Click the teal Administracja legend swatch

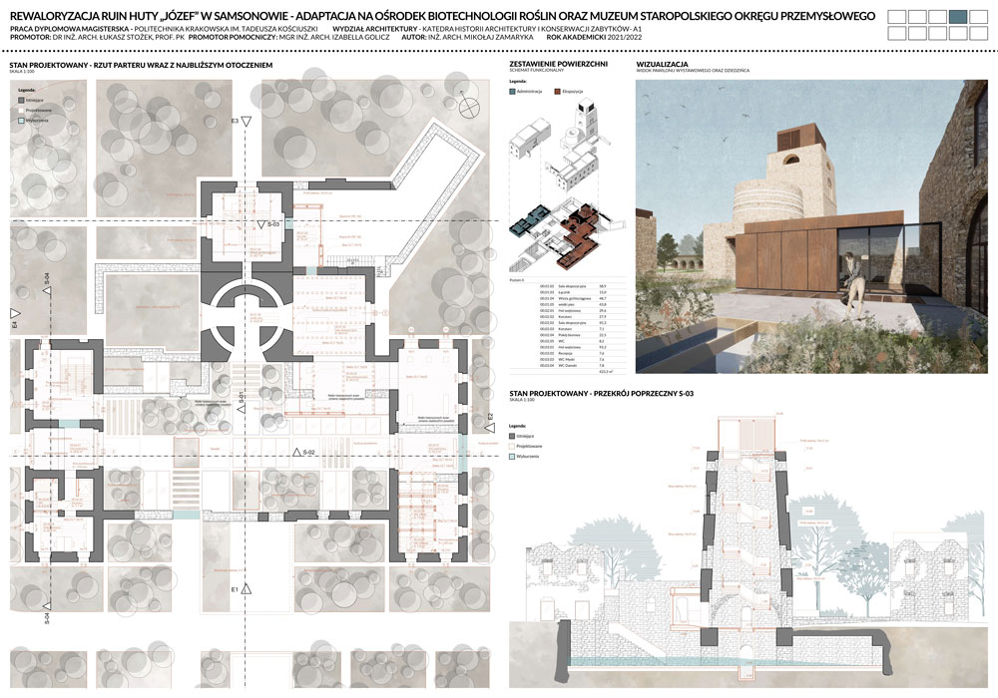point(512,91)
